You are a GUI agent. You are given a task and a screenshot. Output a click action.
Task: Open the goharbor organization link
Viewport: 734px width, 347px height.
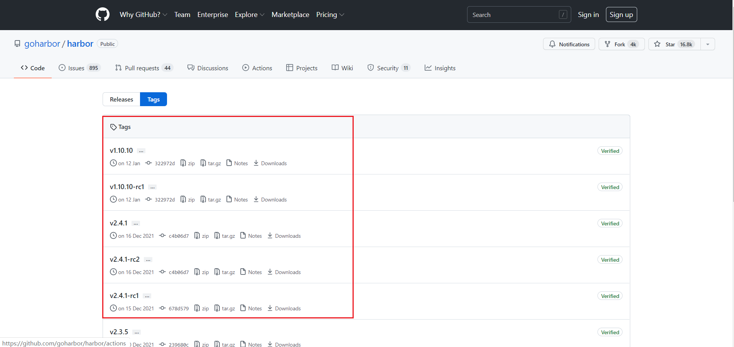point(42,44)
